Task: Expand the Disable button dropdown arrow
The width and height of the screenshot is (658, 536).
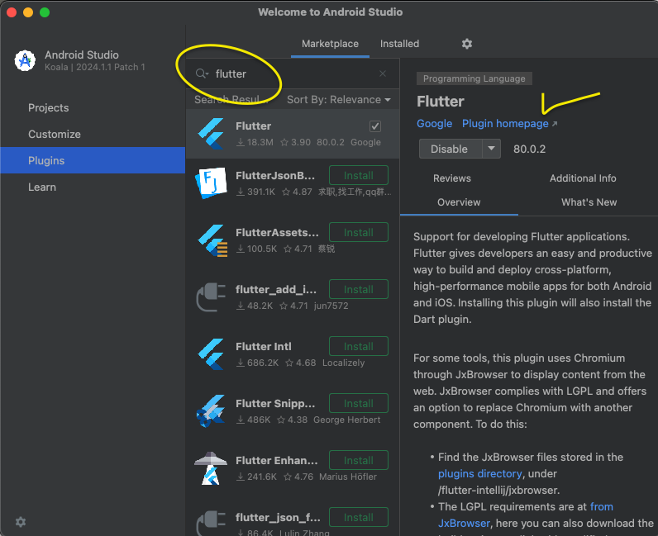Action: (491, 149)
